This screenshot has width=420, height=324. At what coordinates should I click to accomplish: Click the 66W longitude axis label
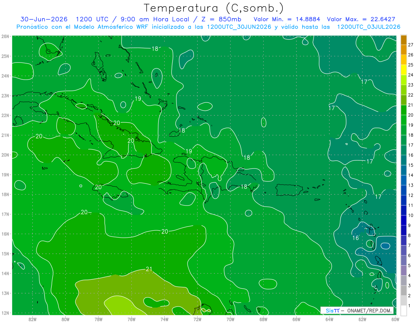296,319
